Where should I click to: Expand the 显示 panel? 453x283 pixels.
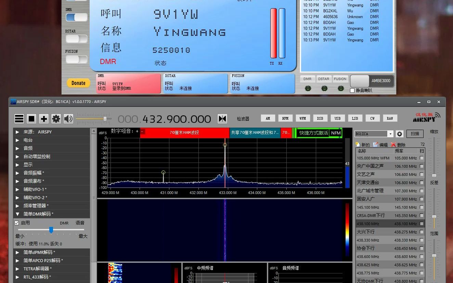click(x=52, y=165)
